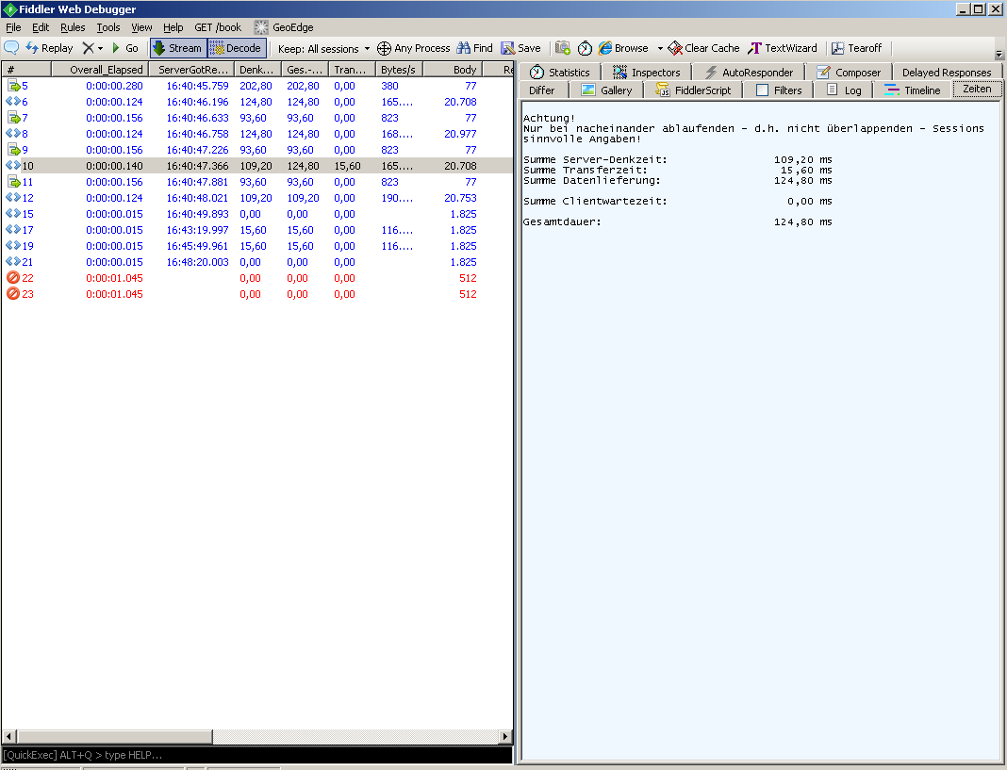Toggle the Decode option
Screen dimensions: 1007x770
point(237,47)
